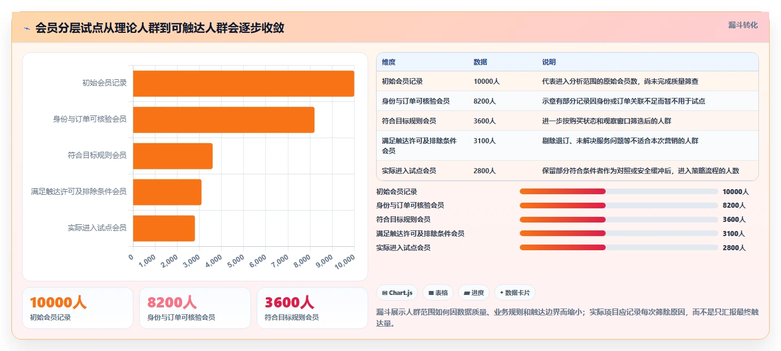Click the 数据卡片 chip
This screenshot has width=781, height=351.
pyautogui.click(x=515, y=293)
